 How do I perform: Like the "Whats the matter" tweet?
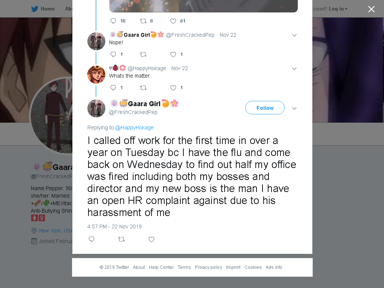173,88
